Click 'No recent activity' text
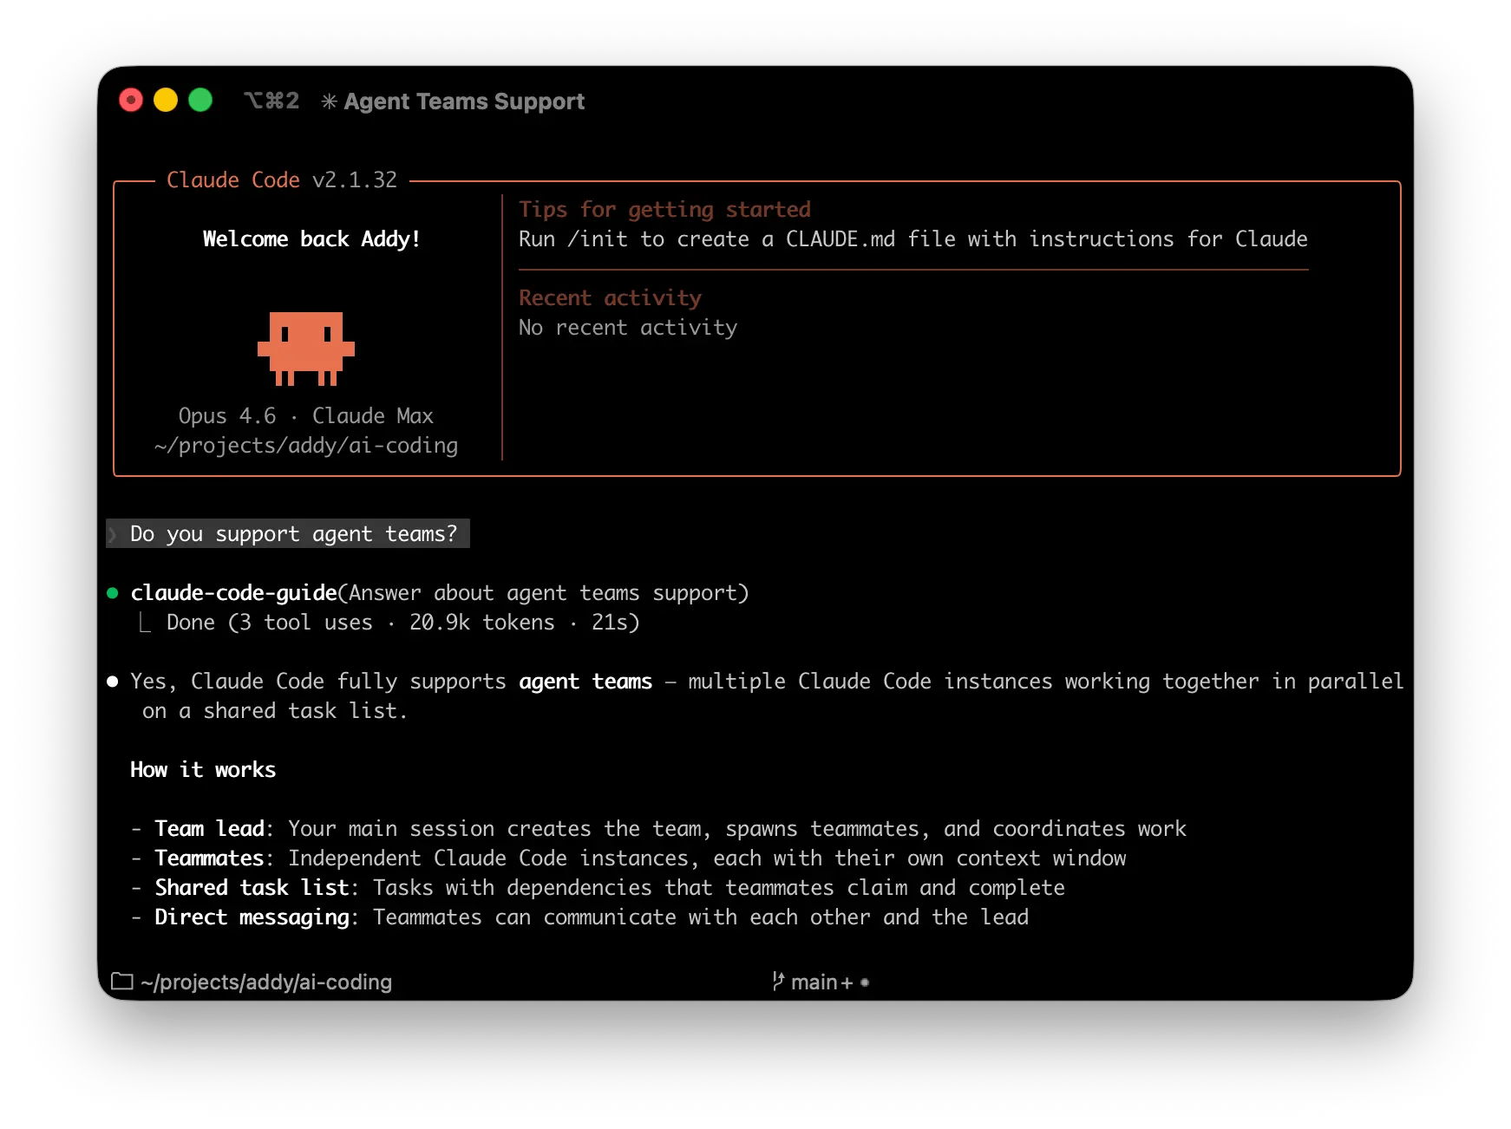 click(628, 328)
